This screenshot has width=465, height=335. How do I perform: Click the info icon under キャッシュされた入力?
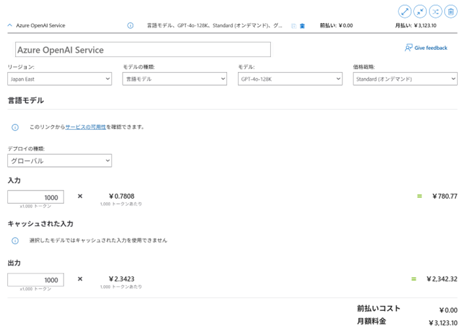pos(15,240)
